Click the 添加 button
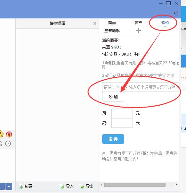186x193 pixels. [x=113, y=97]
